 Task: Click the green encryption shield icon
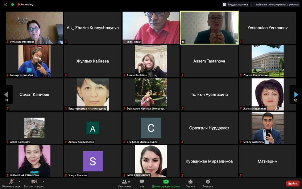(13, 4)
